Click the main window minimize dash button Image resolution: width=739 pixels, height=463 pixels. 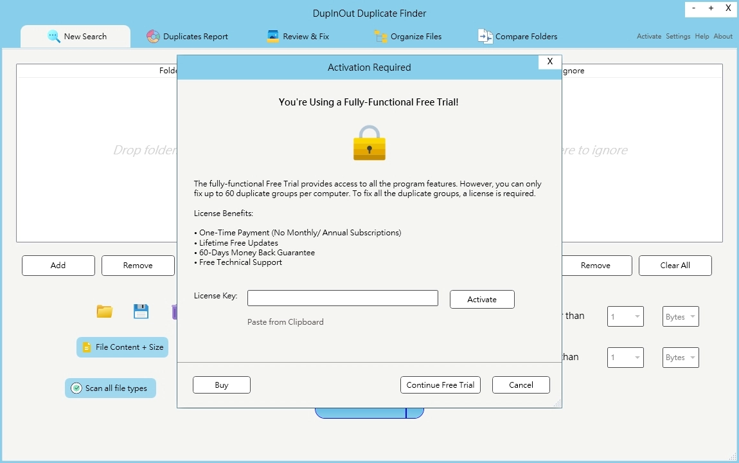coord(694,8)
